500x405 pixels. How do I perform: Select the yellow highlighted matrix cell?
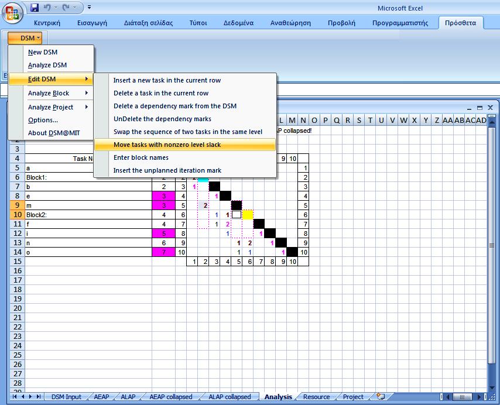click(x=248, y=215)
